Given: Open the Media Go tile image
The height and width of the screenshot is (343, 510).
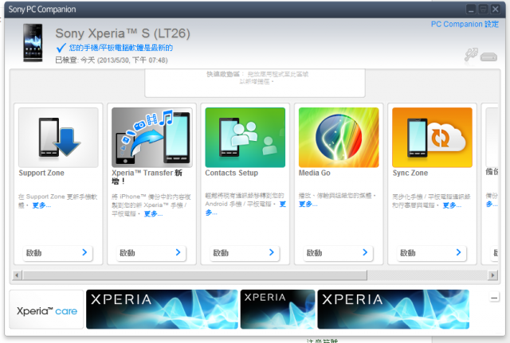Looking at the screenshot, I should coord(339,138).
